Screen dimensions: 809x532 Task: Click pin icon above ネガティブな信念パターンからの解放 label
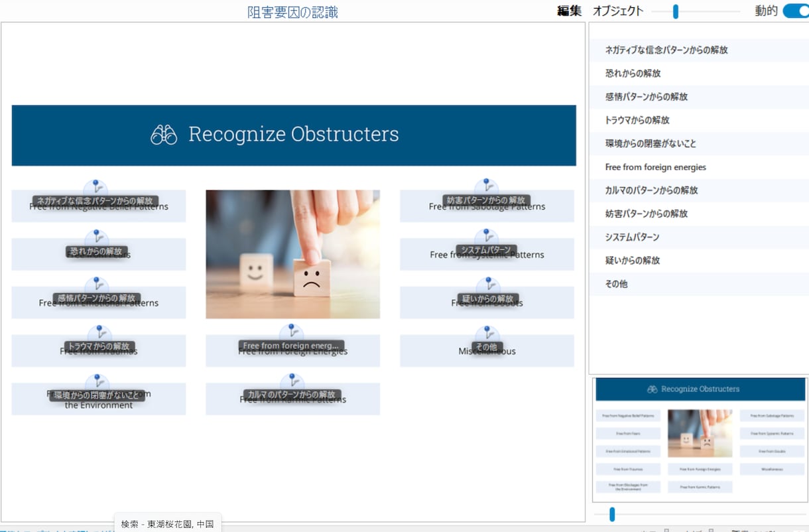point(96,188)
